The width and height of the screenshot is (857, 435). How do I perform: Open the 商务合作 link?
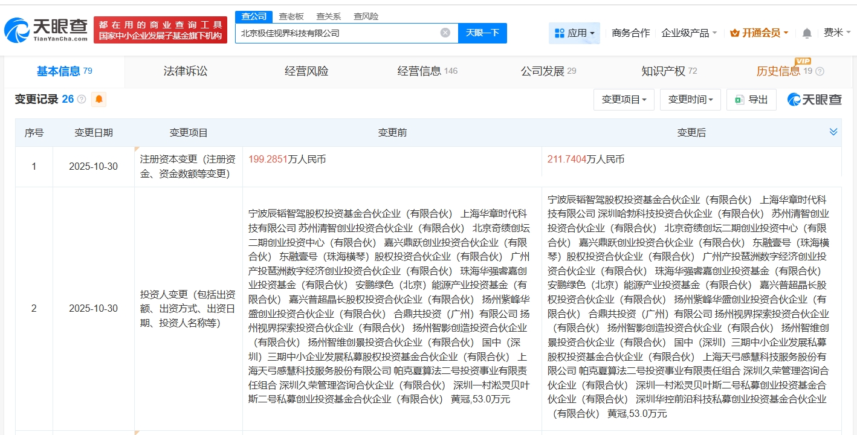[630, 33]
